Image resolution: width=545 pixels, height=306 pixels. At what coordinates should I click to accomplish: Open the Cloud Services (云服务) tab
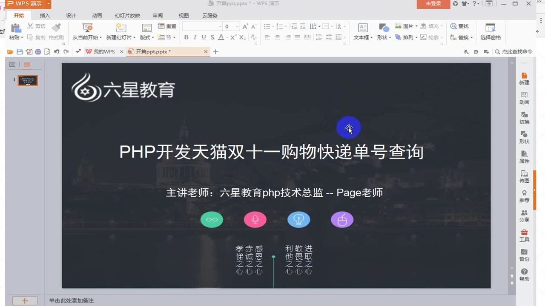point(209,15)
